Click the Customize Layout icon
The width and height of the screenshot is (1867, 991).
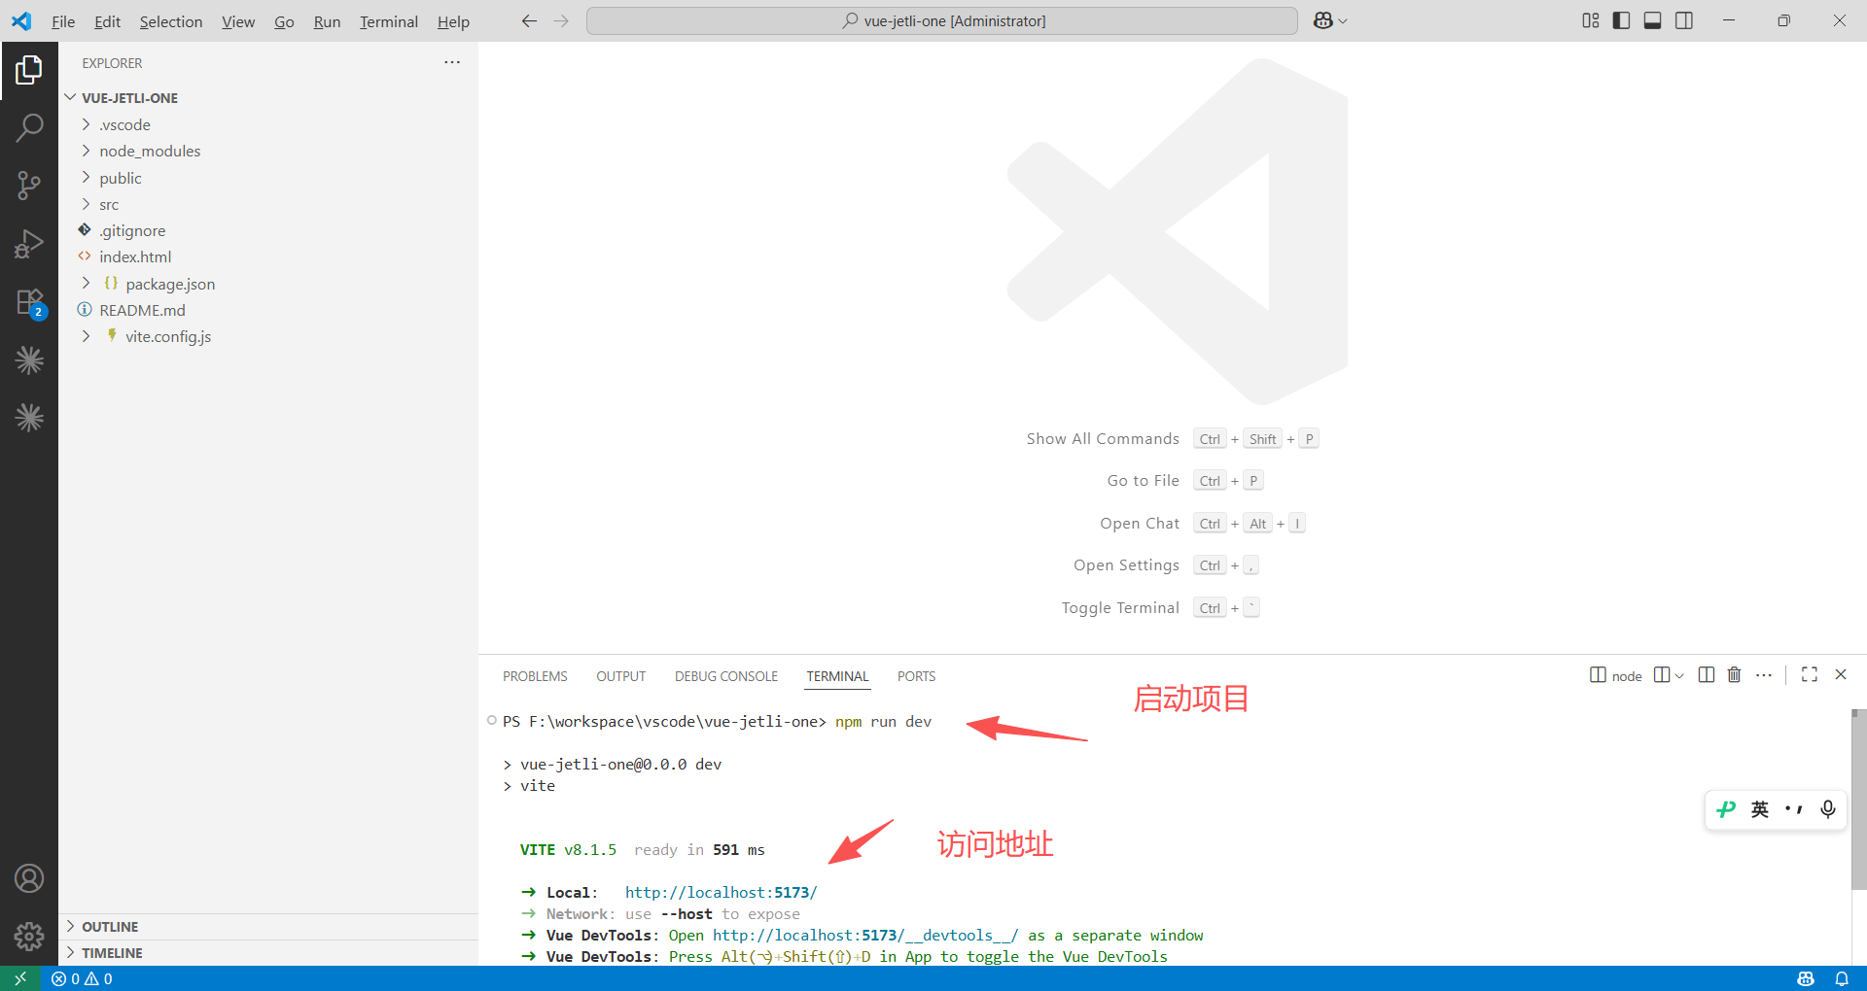coord(1591,20)
